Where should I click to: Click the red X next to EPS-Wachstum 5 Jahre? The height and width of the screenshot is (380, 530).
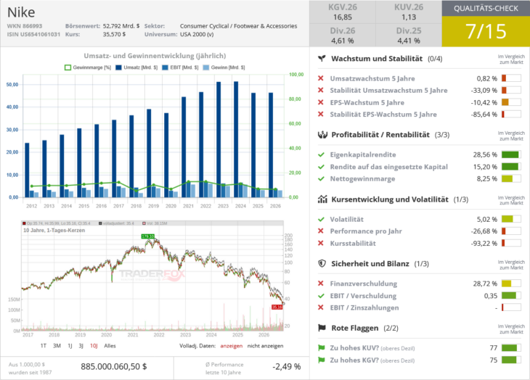pyautogui.click(x=321, y=102)
